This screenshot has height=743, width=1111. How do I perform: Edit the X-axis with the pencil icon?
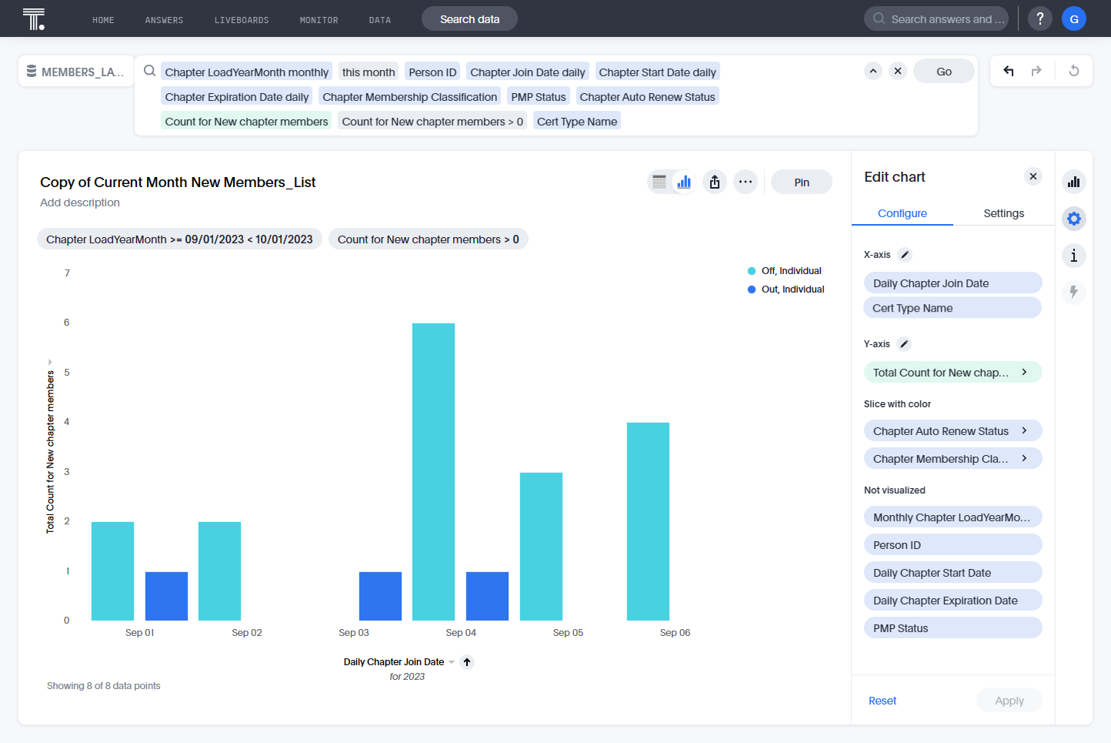906,255
